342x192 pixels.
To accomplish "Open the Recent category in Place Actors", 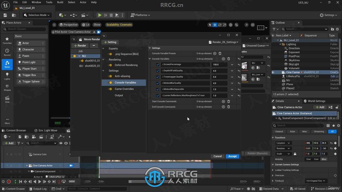I will 7,53.
